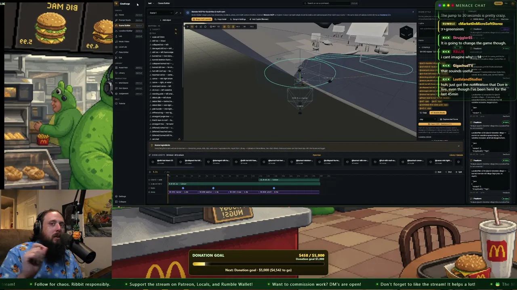The image size is (517, 290).
Task: Click the Split button on the timeline
Action: tap(459, 172)
